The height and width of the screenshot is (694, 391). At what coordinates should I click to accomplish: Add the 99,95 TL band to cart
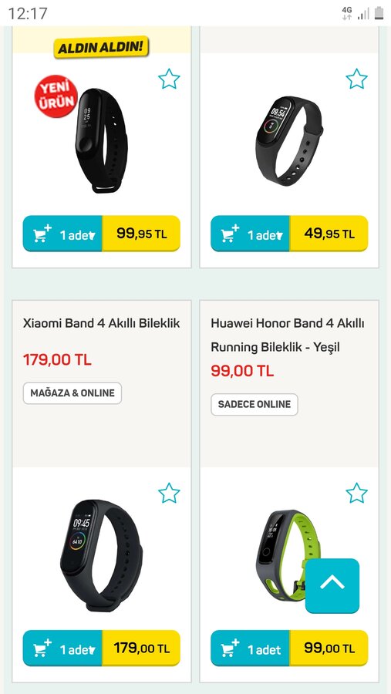(x=42, y=234)
